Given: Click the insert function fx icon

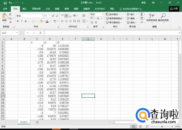Looking at the screenshot, I should click(40, 33).
